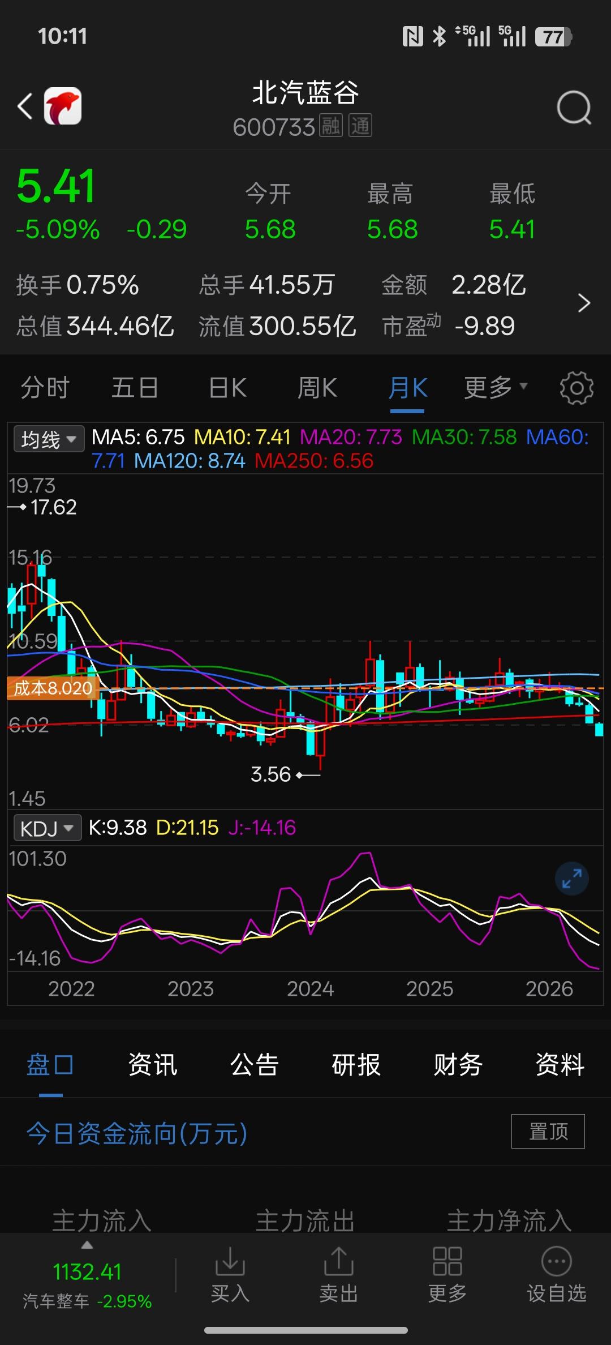Open the 财务 financials tab

458,1065
